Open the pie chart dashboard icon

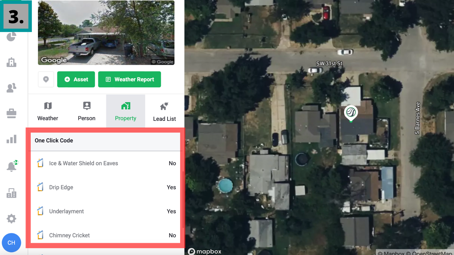pos(11,36)
